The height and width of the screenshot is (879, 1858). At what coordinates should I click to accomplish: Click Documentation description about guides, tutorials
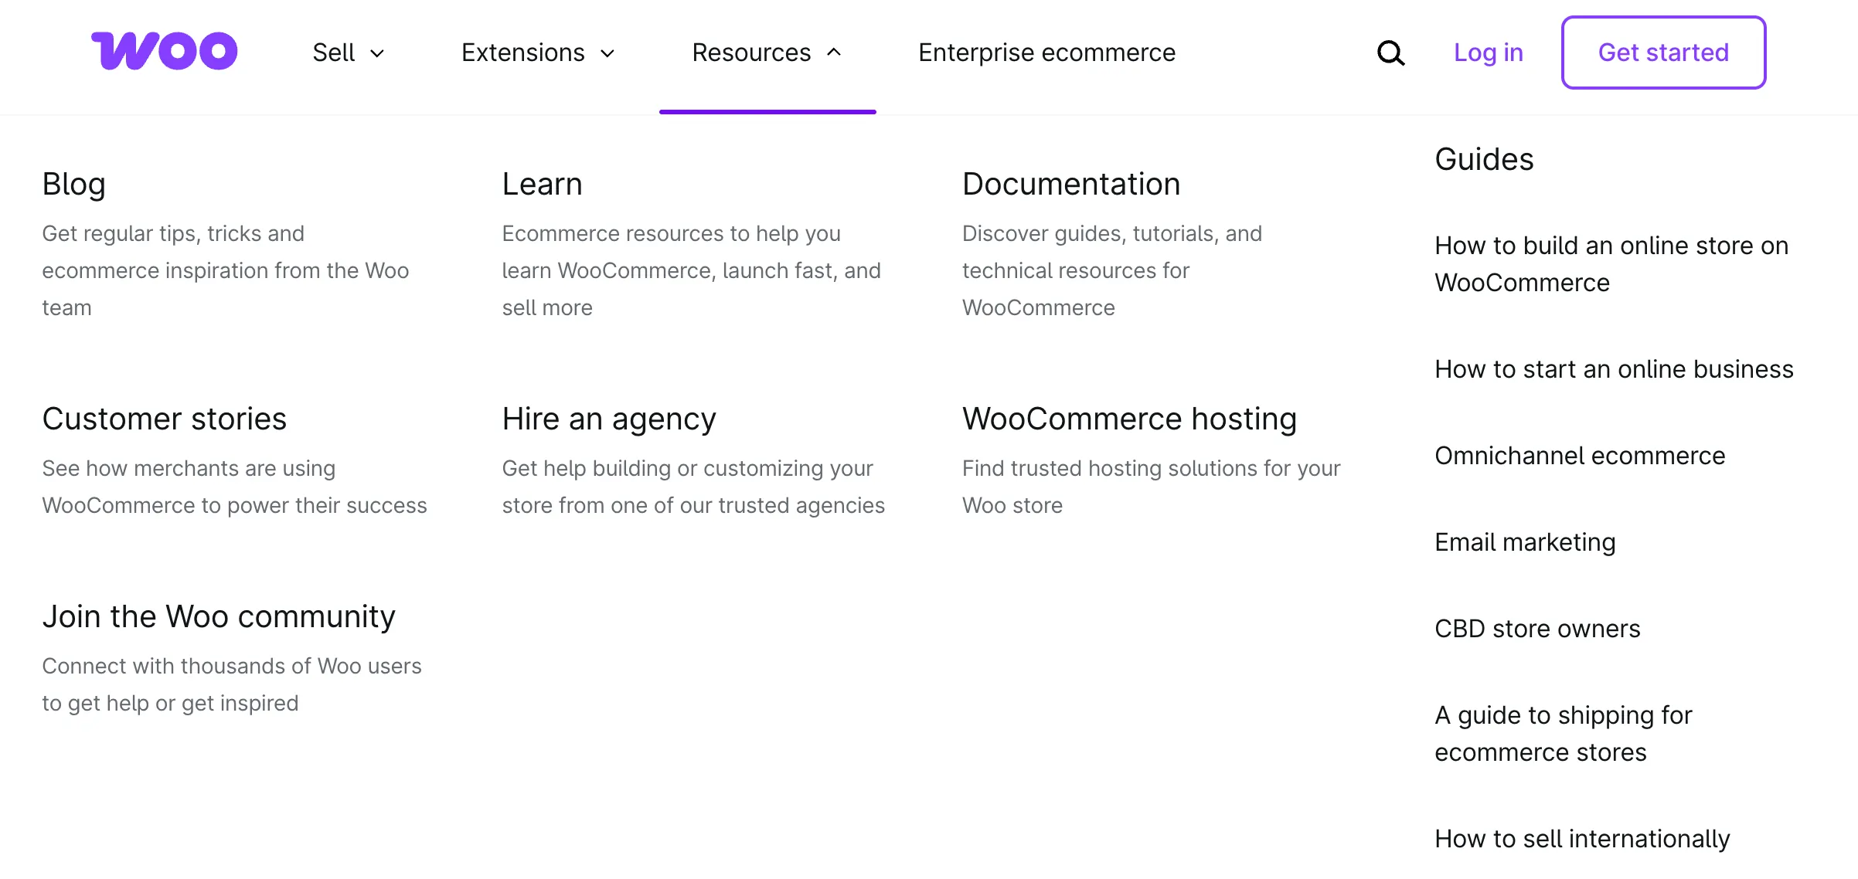1111,270
